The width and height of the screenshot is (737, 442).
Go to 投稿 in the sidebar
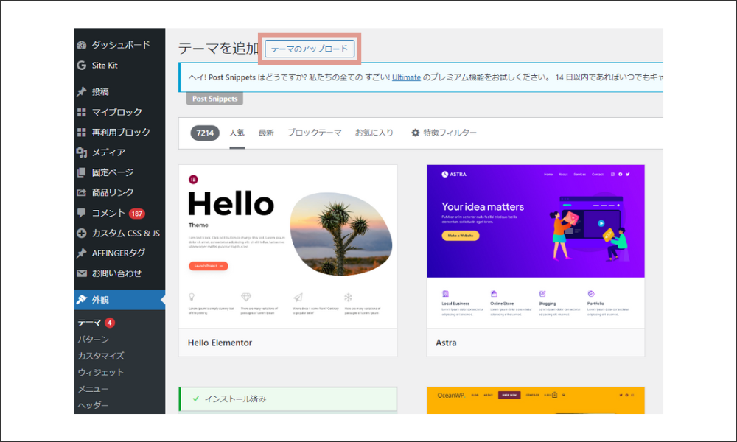100,91
